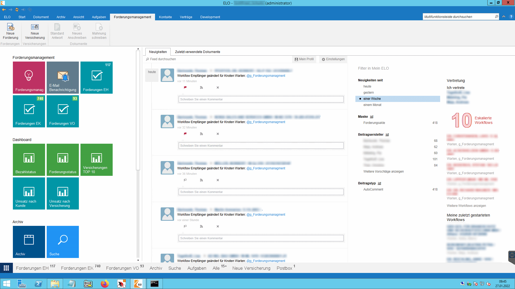This screenshot has height=289, width=515.
Task: Open Firefox from the Windows taskbar
Action: 105,284
